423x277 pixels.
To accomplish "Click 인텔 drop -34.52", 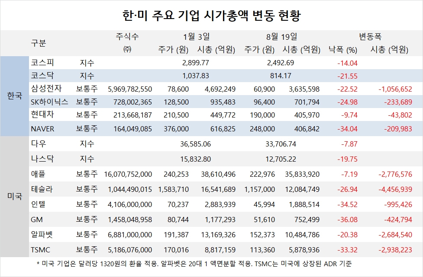I will tap(347, 204).
